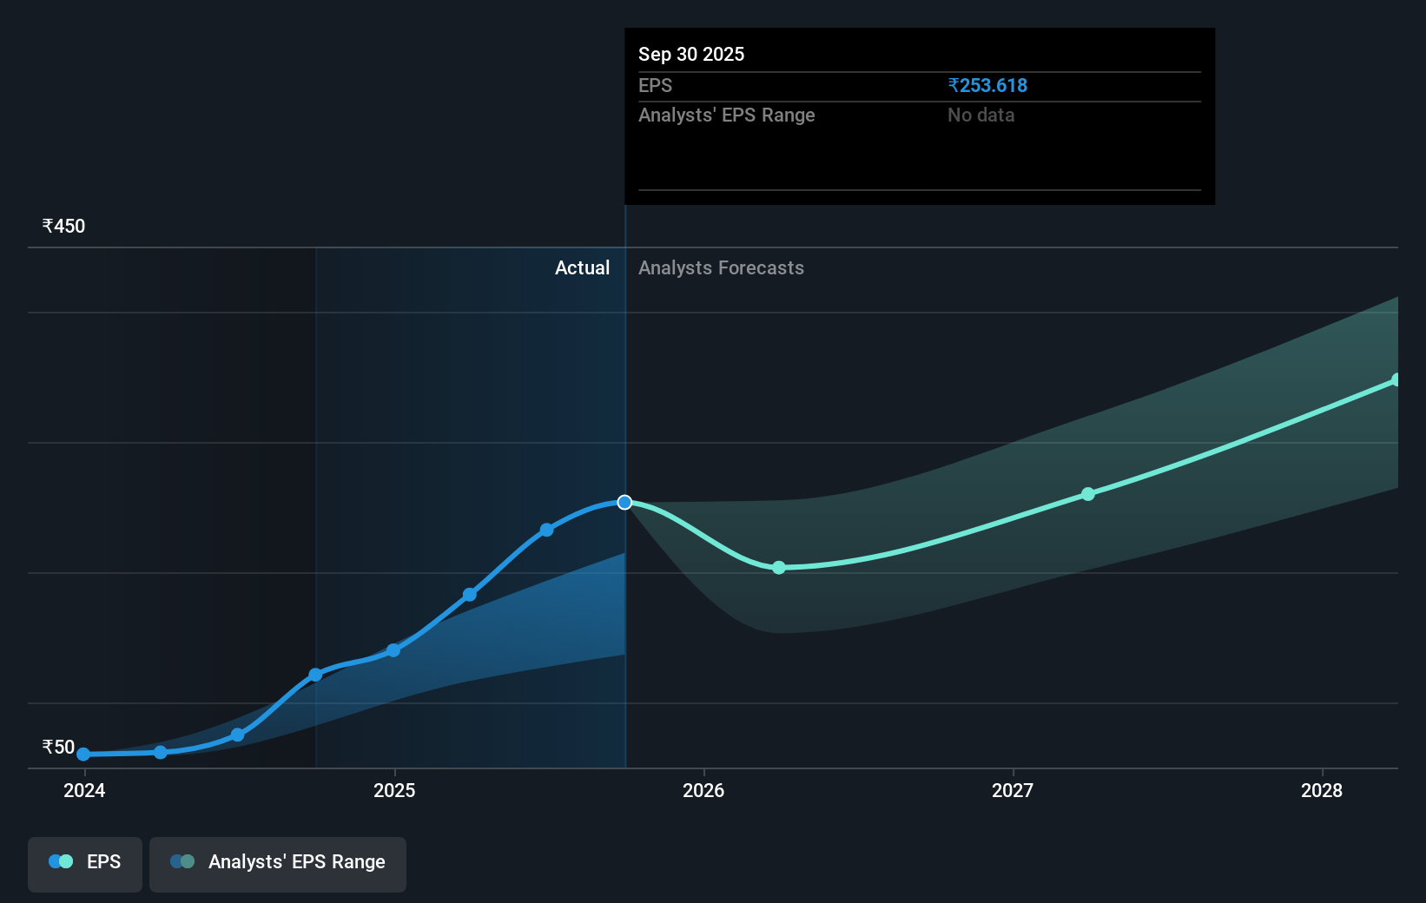This screenshot has width=1426, height=903.
Task: Click the 2024 x-axis label
Action: click(x=84, y=790)
